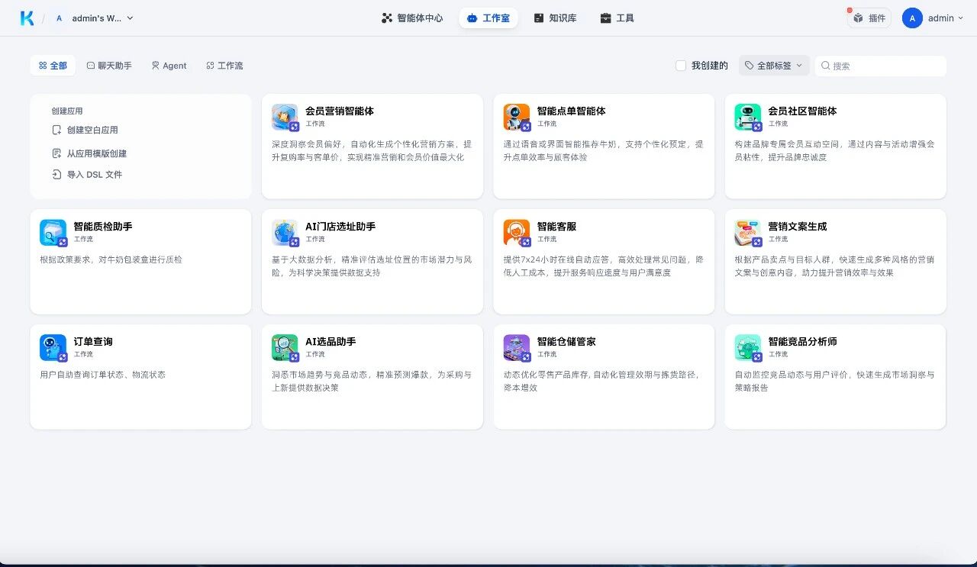Click 创建空白应用 to create a blank app
This screenshot has height=567, width=977.
click(92, 130)
